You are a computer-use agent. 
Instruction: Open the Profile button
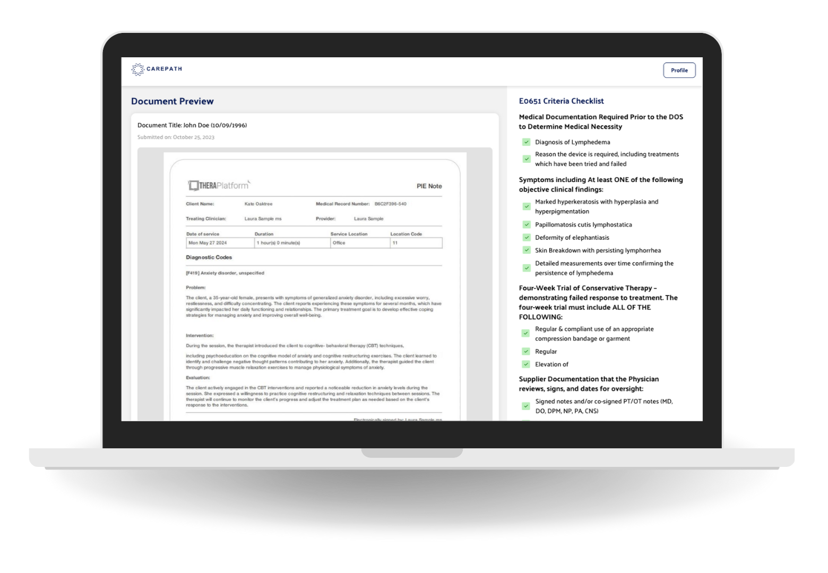click(x=679, y=70)
